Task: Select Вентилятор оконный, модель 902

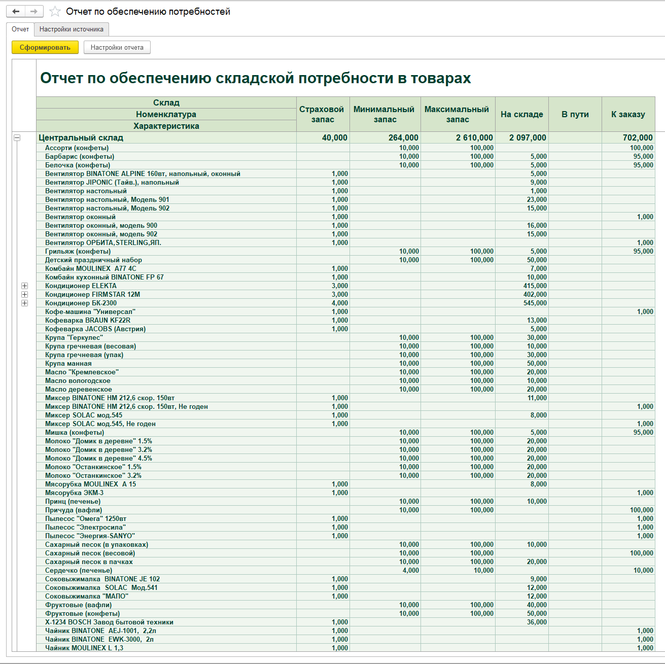Action: [101, 234]
